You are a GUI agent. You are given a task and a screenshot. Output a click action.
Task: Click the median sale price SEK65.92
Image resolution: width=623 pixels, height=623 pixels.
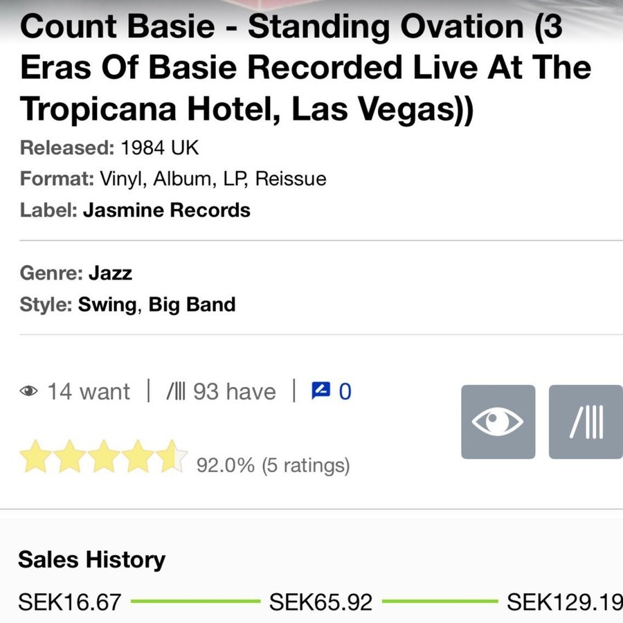tap(320, 602)
